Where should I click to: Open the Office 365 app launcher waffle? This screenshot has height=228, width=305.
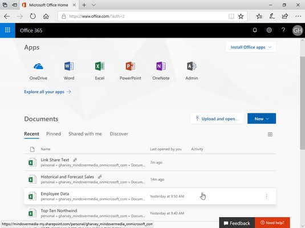click(x=7, y=30)
